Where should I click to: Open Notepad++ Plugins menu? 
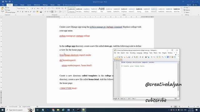coord(164,53)
